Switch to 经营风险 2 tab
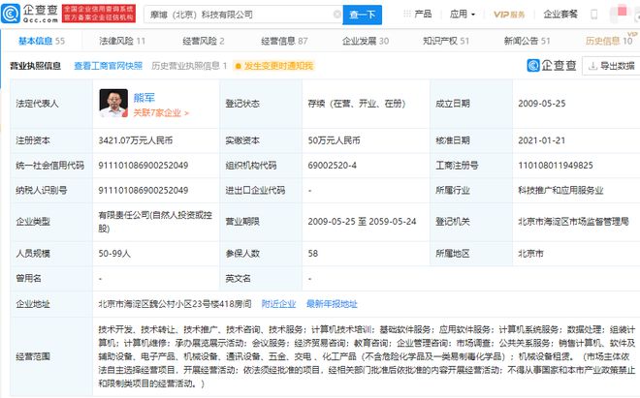 click(x=204, y=41)
